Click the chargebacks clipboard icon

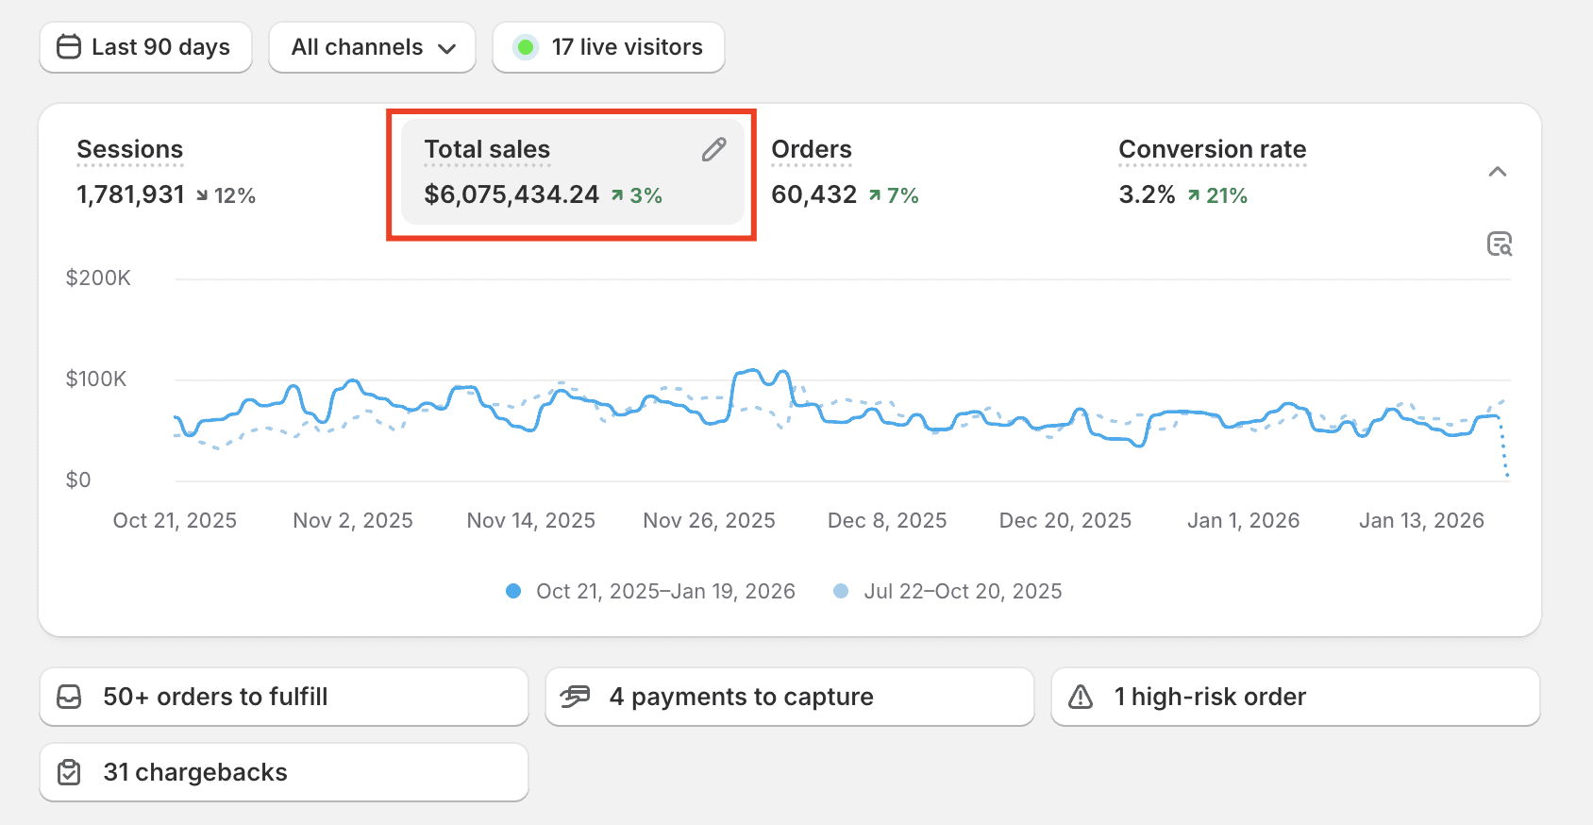pos(70,772)
